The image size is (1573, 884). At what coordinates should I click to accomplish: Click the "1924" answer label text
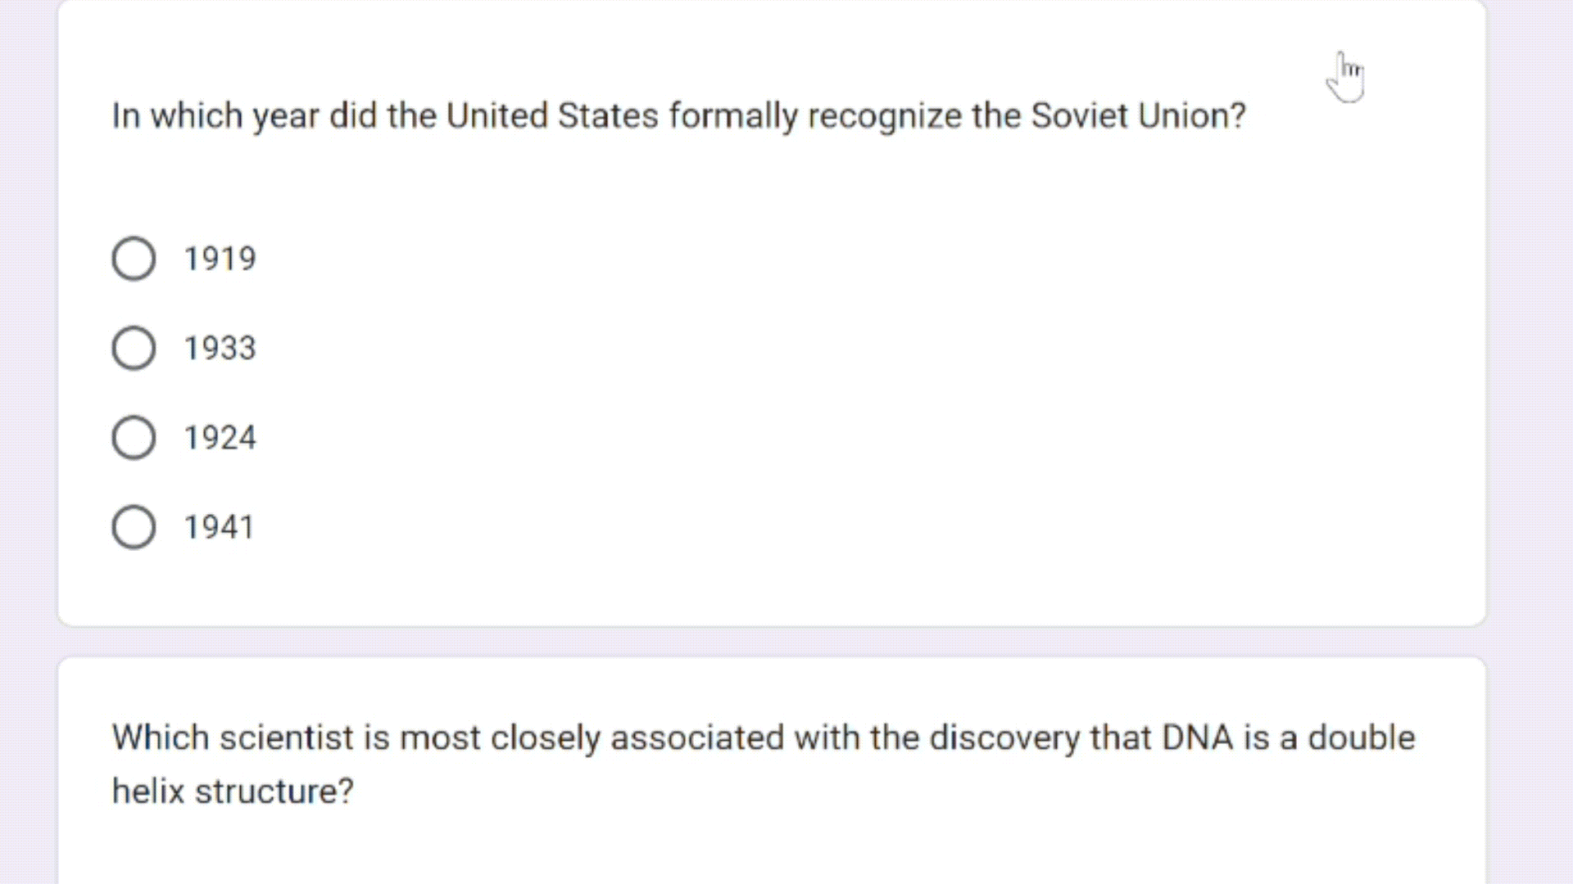pyautogui.click(x=220, y=437)
